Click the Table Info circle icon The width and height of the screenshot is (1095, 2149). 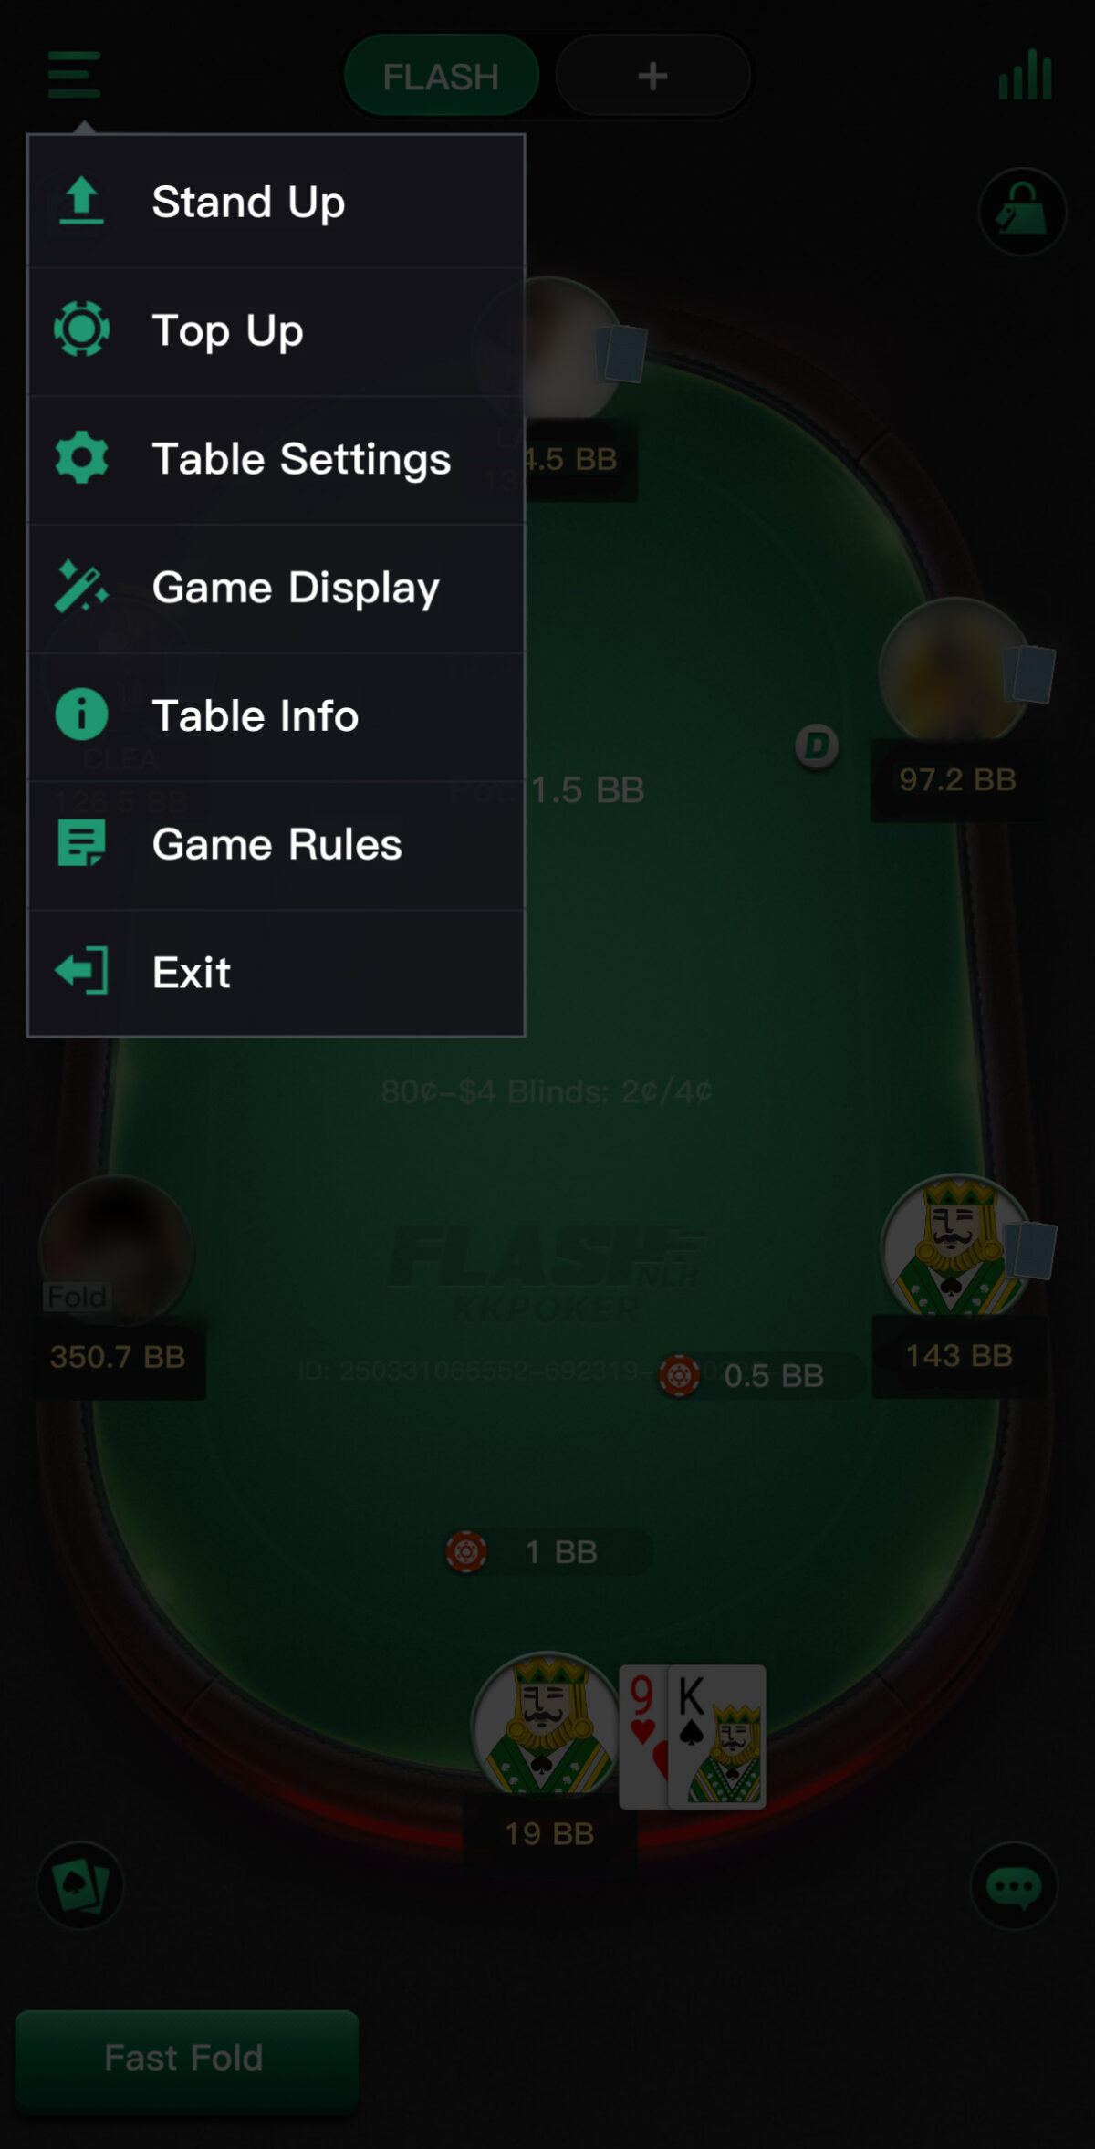(x=81, y=715)
